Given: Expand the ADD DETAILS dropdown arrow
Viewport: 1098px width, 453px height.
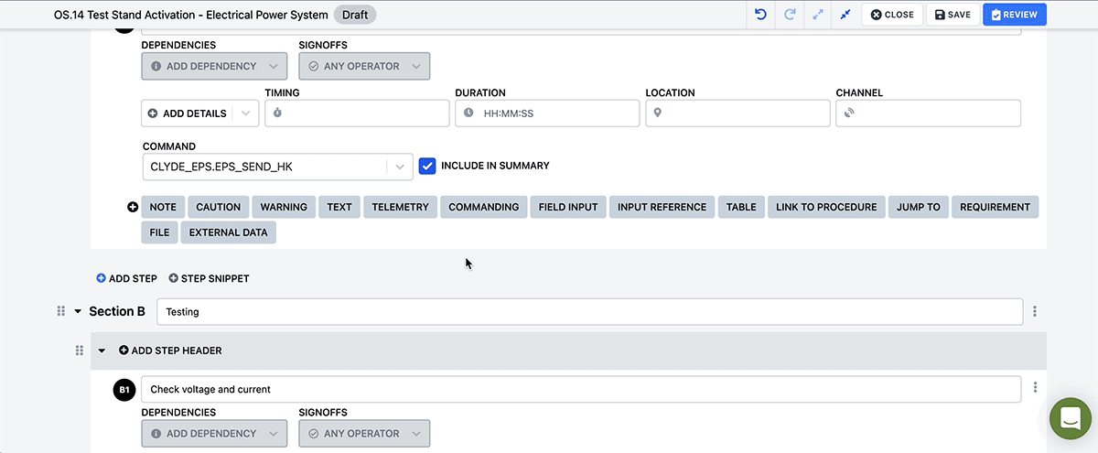Looking at the screenshot, I should point(245,113).
